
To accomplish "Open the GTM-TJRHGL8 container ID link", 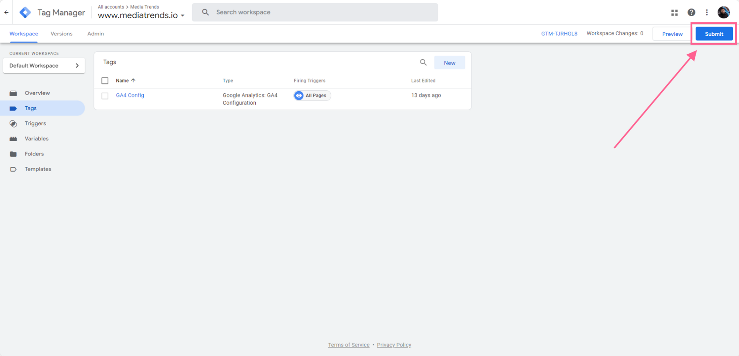I will (x=559, y=34).
